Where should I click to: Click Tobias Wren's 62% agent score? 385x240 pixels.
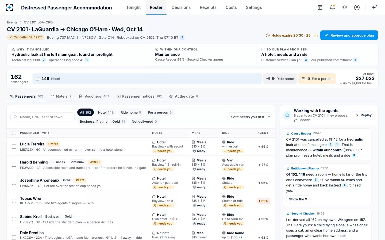(263, 201)
